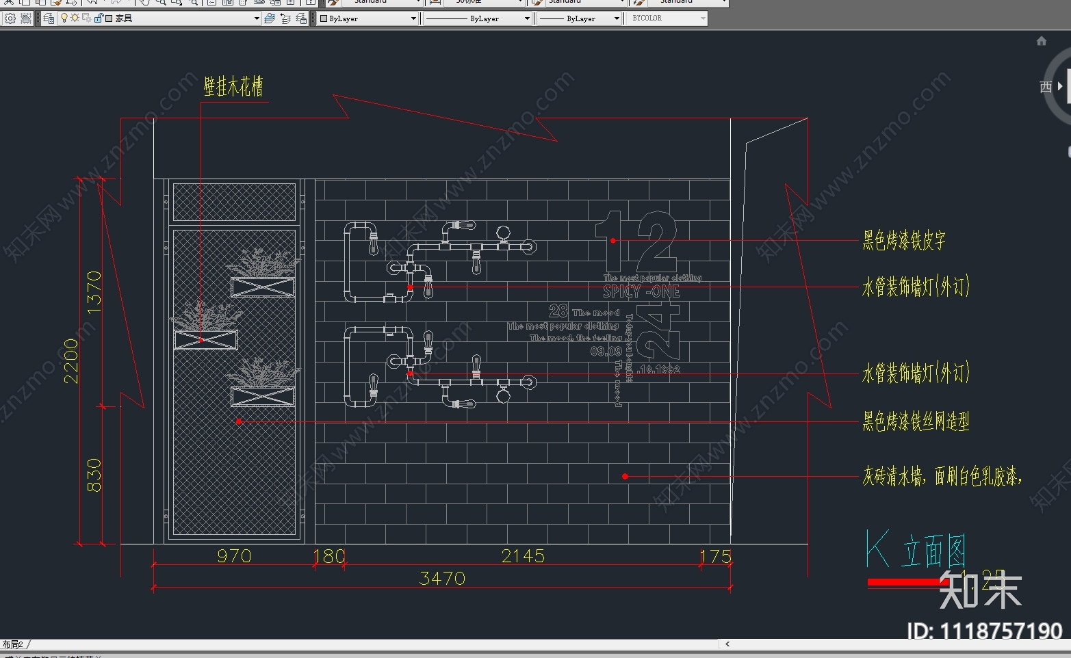Toggle the sun freeze/thaw for layer 家具
1071x658 pixels.
click(75, 18)
